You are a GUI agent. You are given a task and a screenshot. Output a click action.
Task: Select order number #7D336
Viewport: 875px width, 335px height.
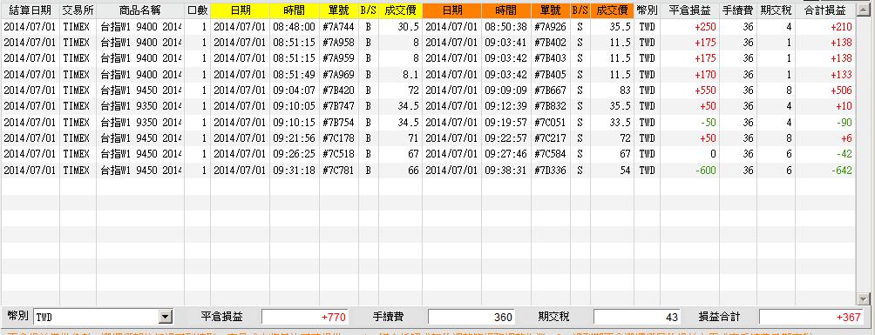pyautogui.click(x=550, y=171)
